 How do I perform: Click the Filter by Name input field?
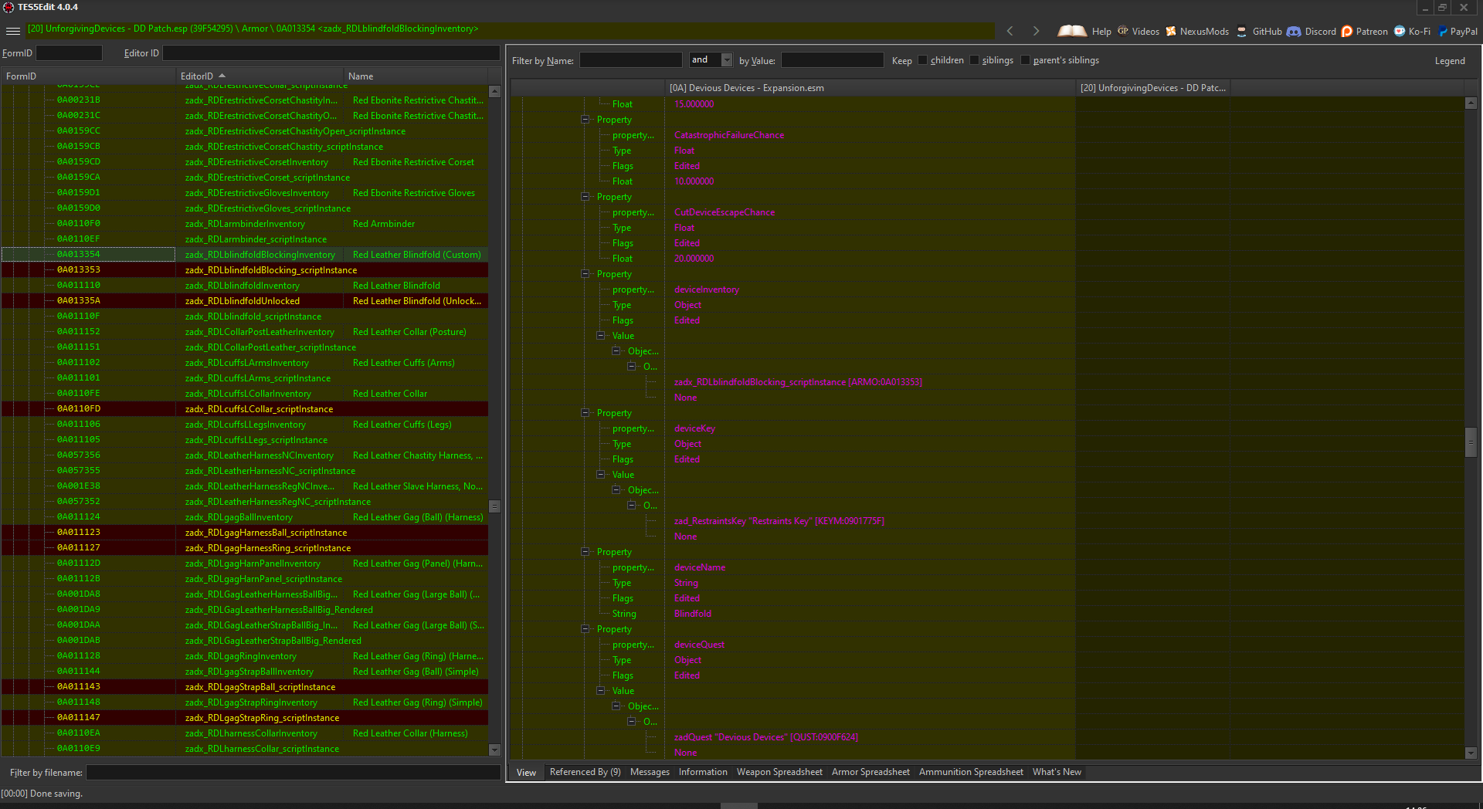(x=631, y=59)
